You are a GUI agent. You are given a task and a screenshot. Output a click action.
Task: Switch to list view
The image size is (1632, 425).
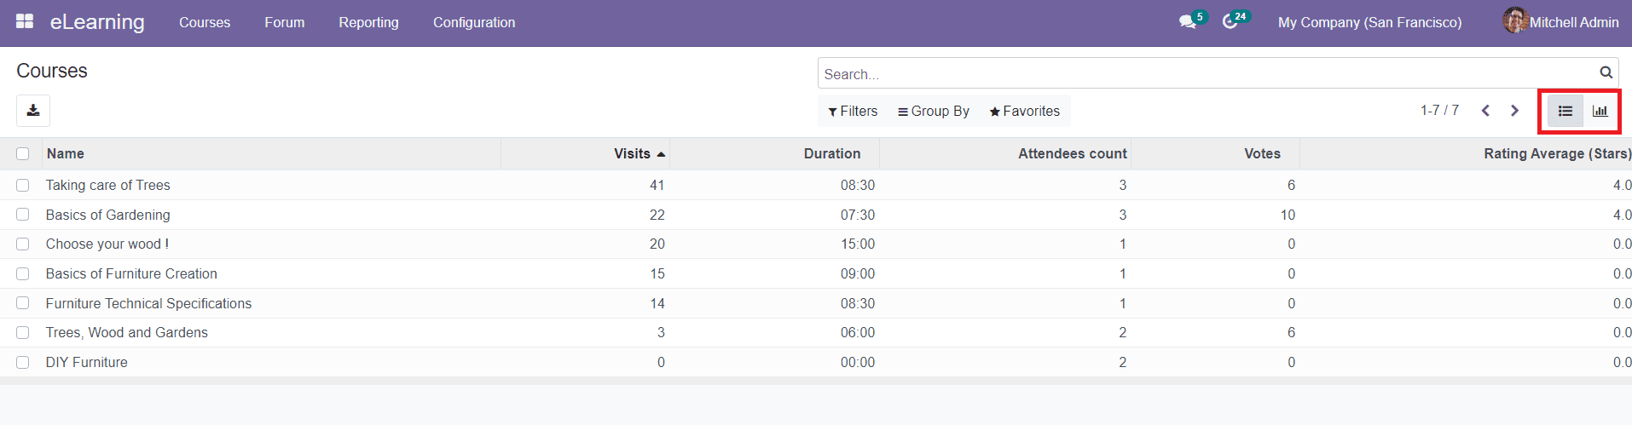[x=1565, y=111]
